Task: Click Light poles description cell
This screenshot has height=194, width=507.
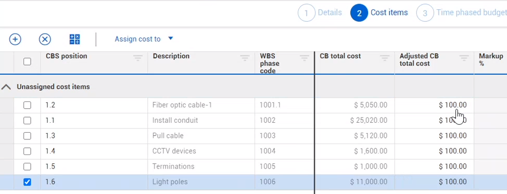Action: point(201,182)
